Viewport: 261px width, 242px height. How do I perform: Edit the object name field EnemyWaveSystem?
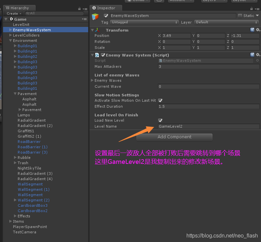click(173, 16)
